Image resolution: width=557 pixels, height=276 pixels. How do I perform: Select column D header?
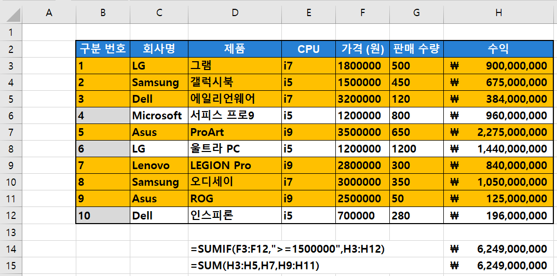coord(235,13)
